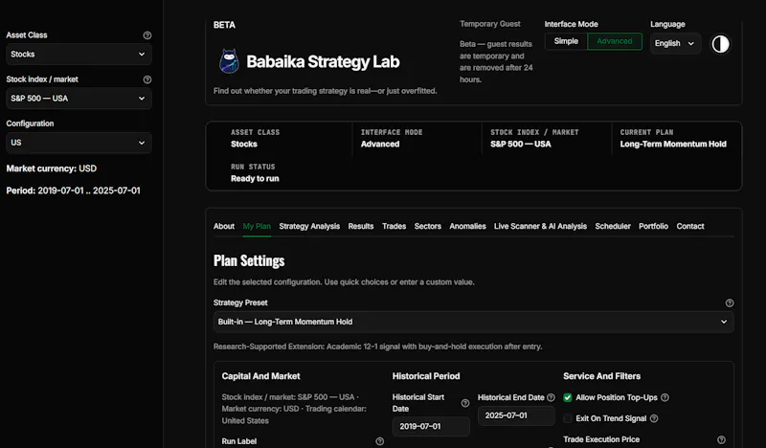Enable Exit On Trend Signal checkbox

[567, 418]
